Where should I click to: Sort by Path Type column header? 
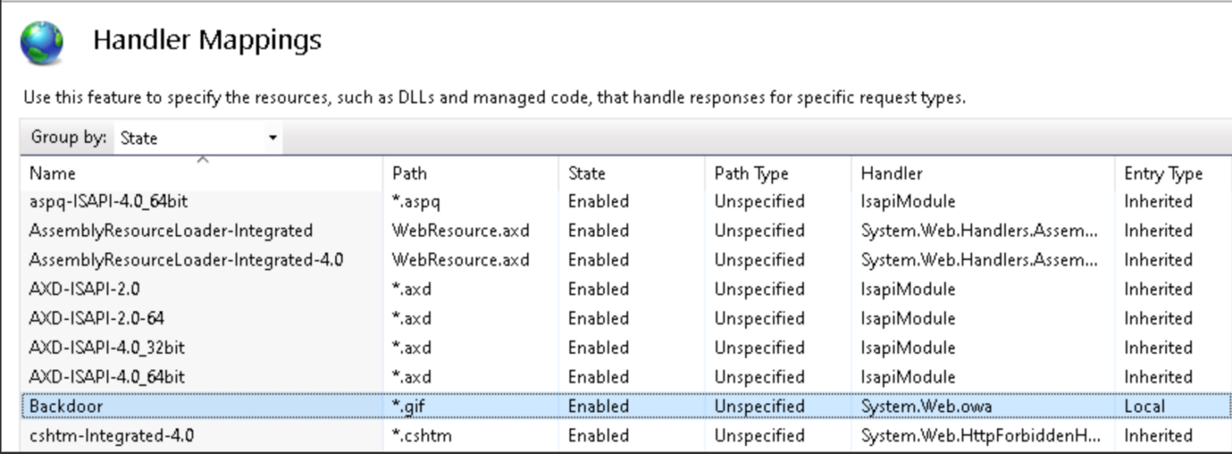[751, 173]
